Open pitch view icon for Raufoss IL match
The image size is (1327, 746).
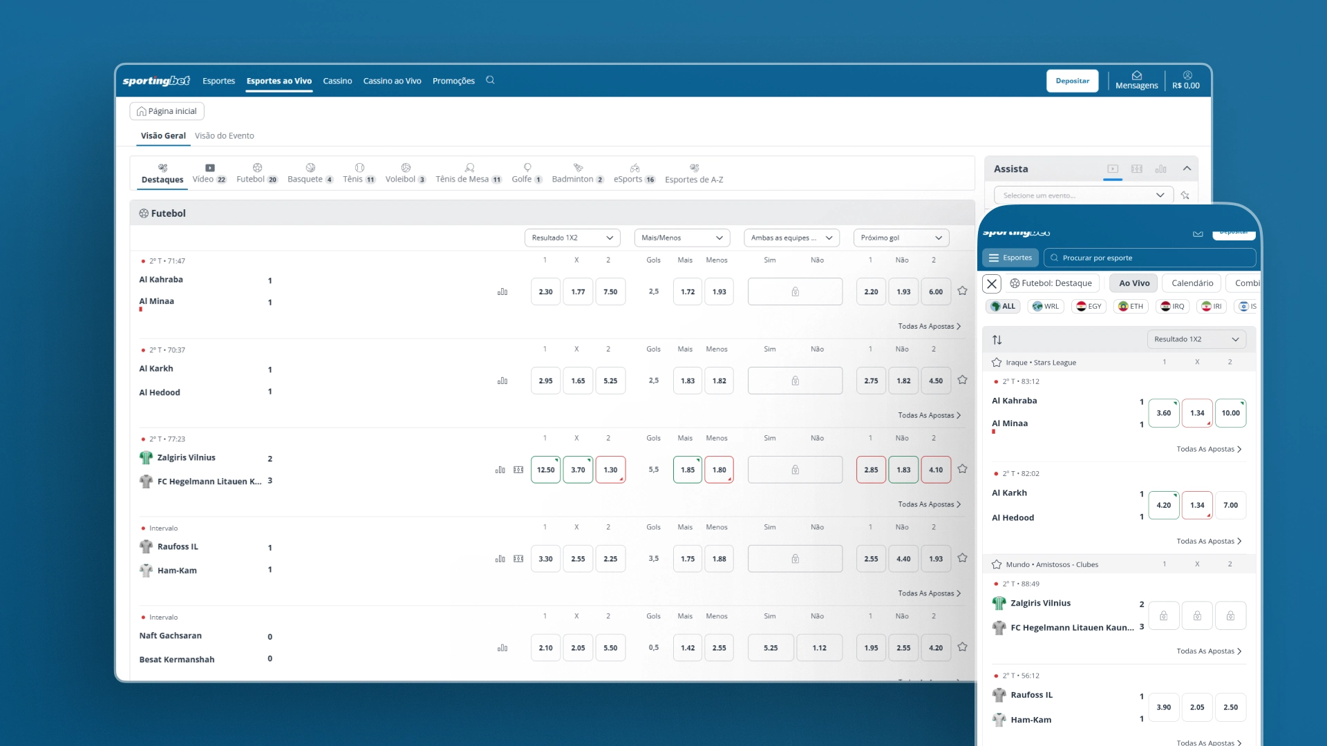click(x=518, y=559)
